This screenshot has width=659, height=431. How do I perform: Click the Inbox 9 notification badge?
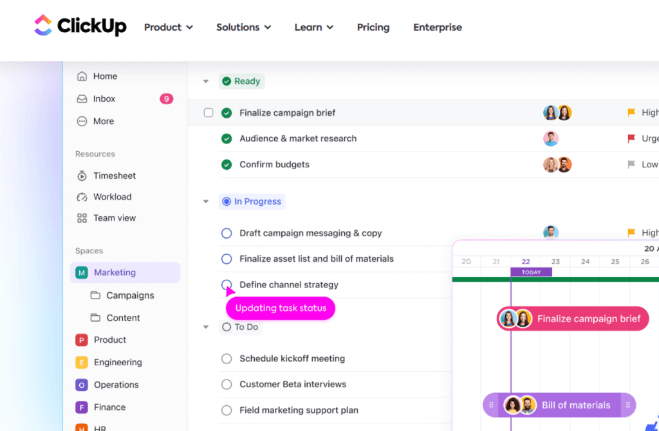click(x=167, y=98)
